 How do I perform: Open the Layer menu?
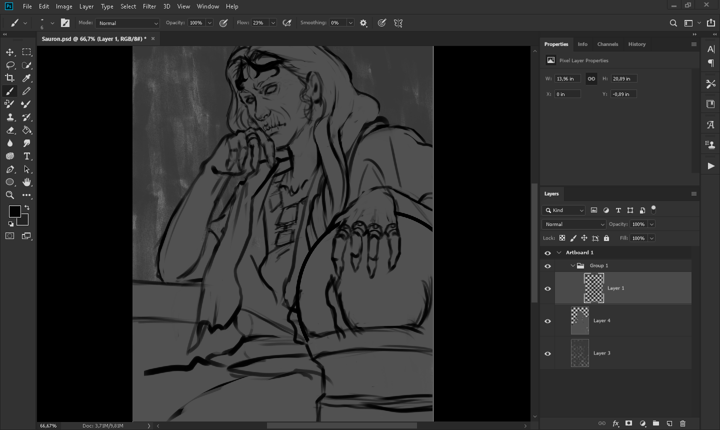click(x=86, y=6)
